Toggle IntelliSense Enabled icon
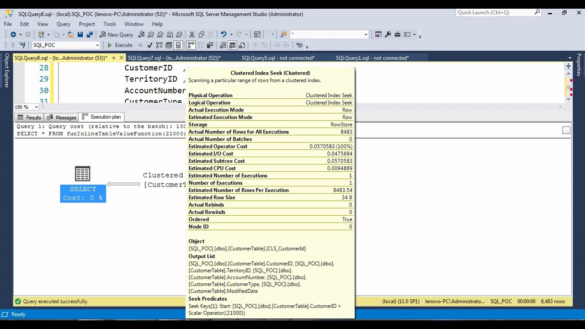The height and width of the screenshot is (329, 585). pyautogui.click(x=178, y=45)
